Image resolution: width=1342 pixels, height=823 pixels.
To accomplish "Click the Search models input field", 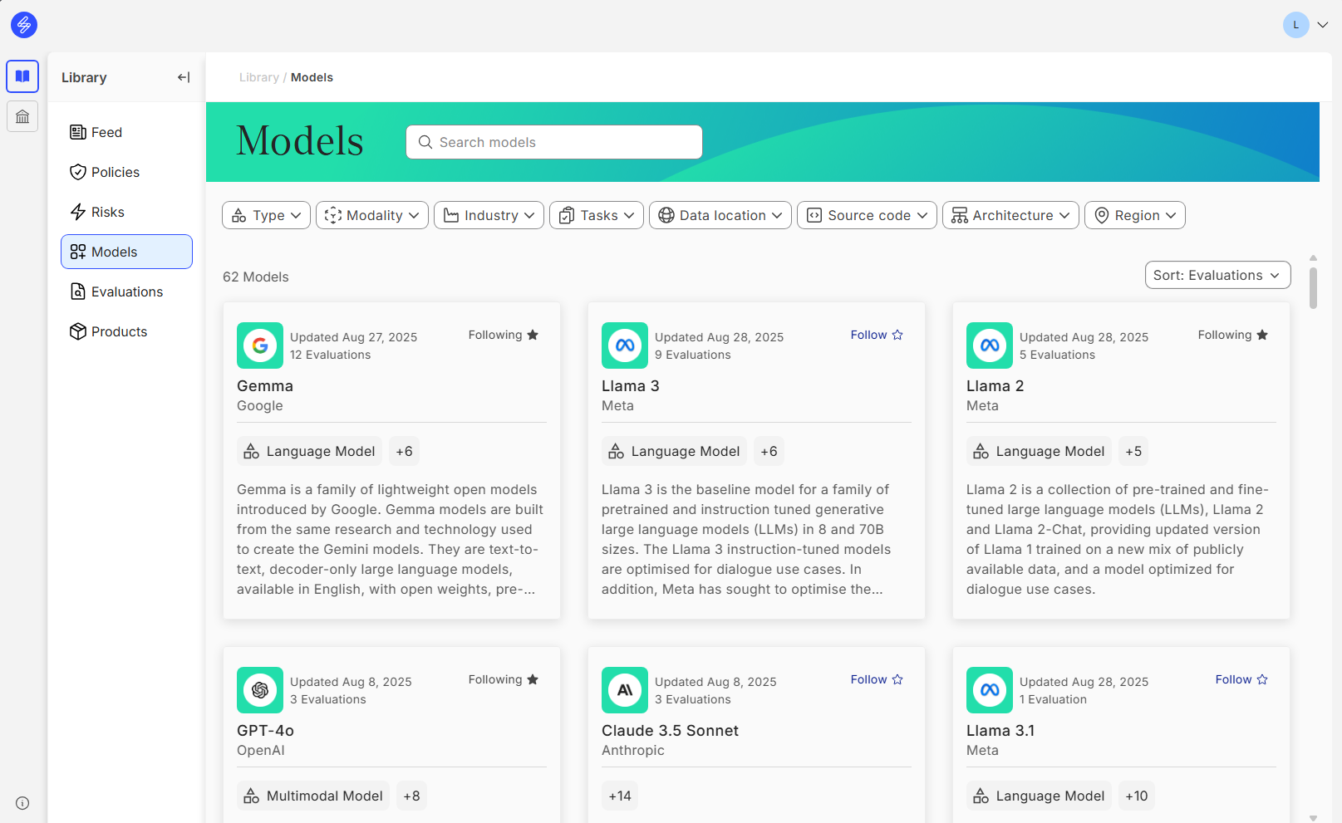I will click(554, 142).
